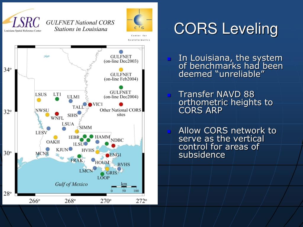Click the "GULFNET (on-line Feb2004)" legend text
The height and width of the screenshot is (227, 303).
(121, 77)
